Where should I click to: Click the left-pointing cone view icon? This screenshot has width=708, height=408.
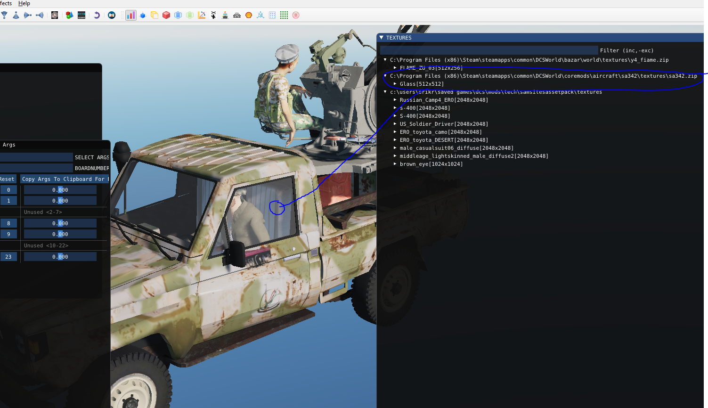coord(40,15)
